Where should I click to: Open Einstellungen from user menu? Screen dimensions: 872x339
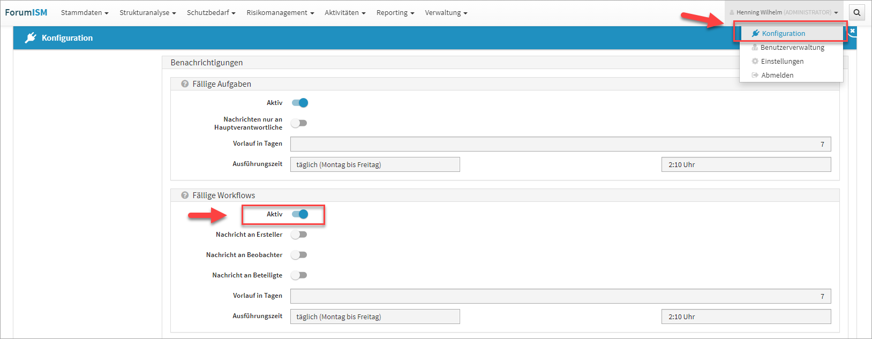pyautogui.click(x=782, y=62)
